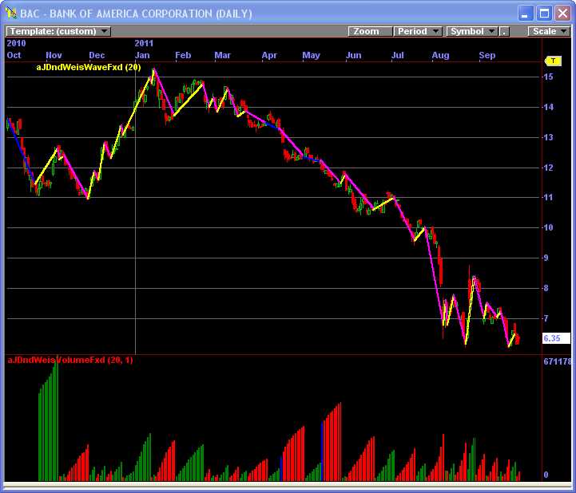Open the Scale dropdown
The height and width of the screenshot is (493, 576).
[x=549, y=32]
